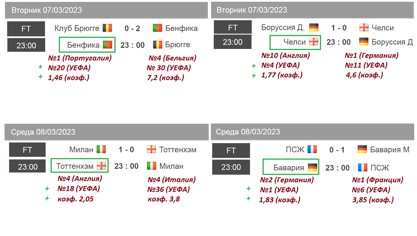Click Italy flag beside Милан 1-0 row

101,150
